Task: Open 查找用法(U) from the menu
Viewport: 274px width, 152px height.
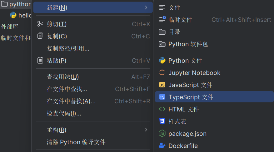Action: click(x=63, y=77)
